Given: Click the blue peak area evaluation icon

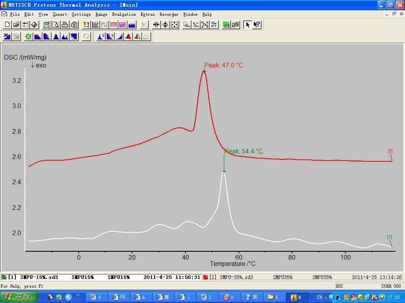Looking at the screenshot, I should tap(101, 37).
